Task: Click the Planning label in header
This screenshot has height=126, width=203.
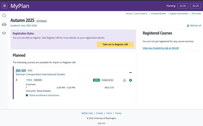Action: (x=171, y=6)
